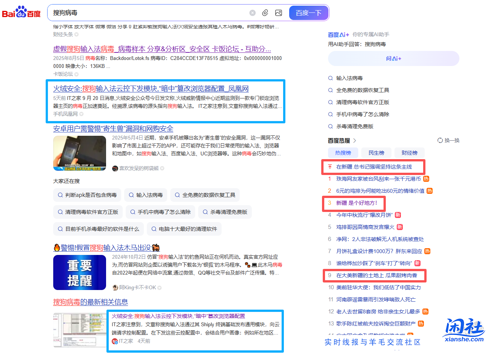Open image search via the camera icon

point(278,12)
